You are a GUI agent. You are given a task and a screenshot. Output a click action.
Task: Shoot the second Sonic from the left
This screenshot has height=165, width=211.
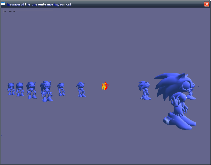(20, 89)
